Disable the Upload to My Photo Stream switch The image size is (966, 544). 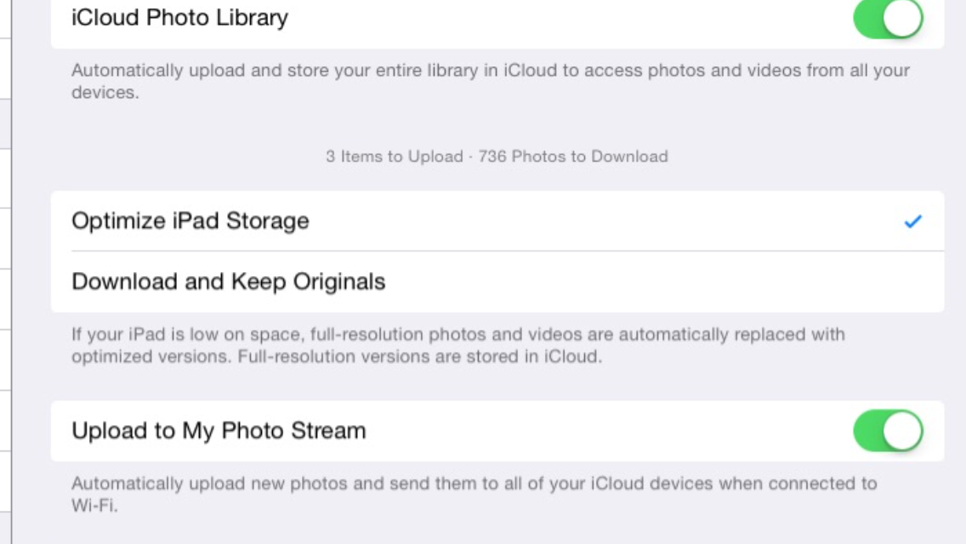coord(888,431)
